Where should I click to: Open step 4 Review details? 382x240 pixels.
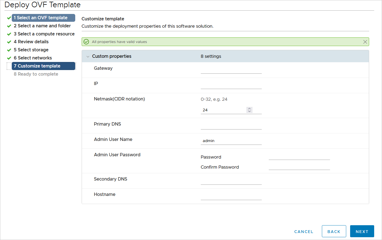pyautogui.click(x=31, y=42)
